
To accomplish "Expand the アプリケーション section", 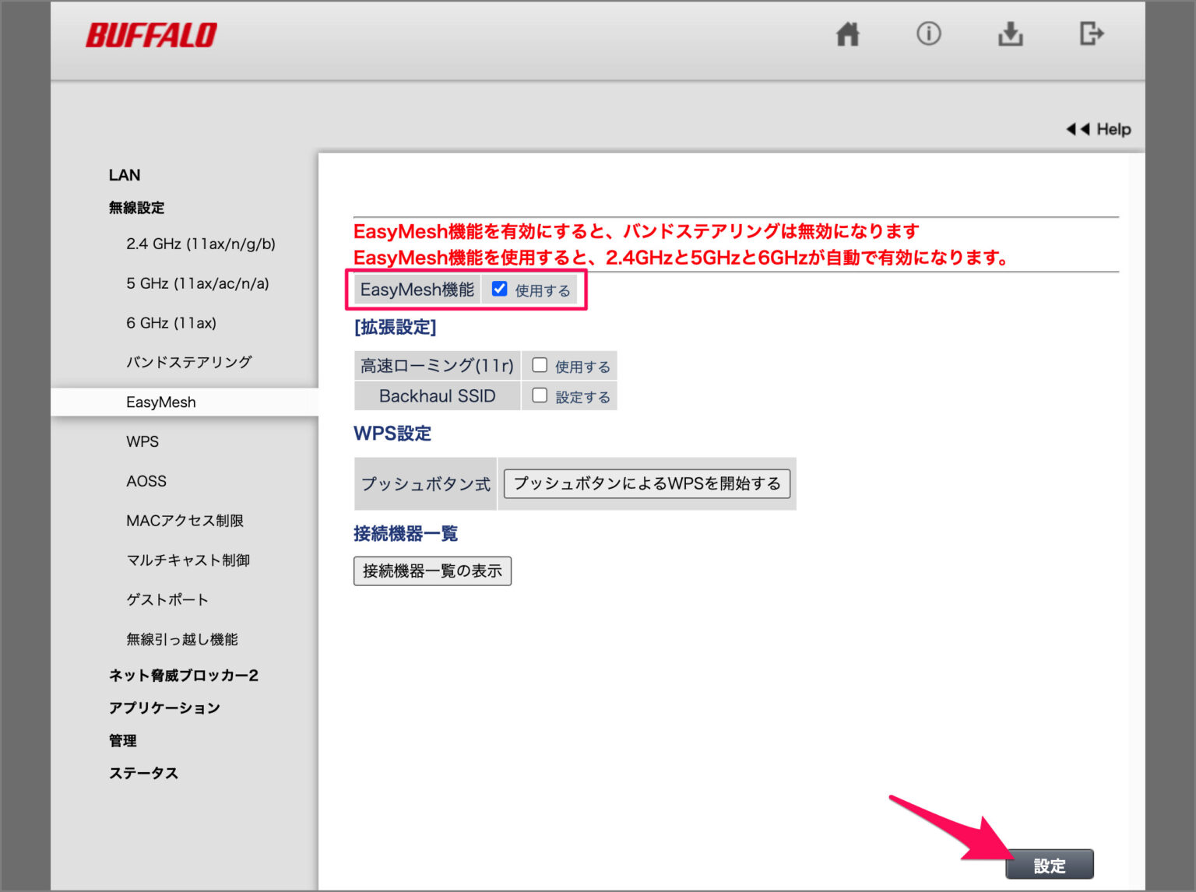I will 165,708.
